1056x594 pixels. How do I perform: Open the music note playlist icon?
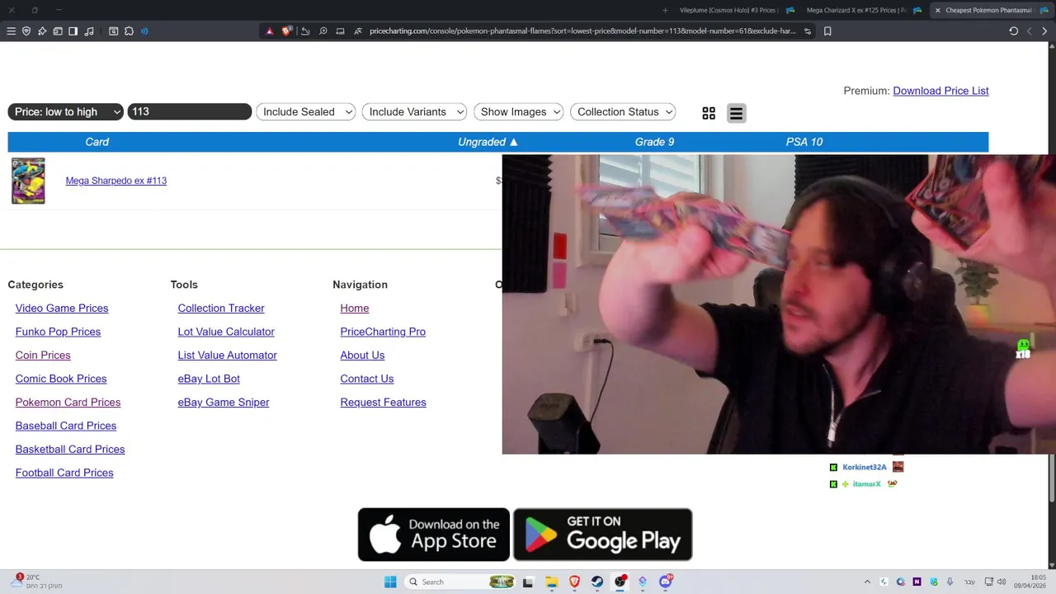(88, 31)
